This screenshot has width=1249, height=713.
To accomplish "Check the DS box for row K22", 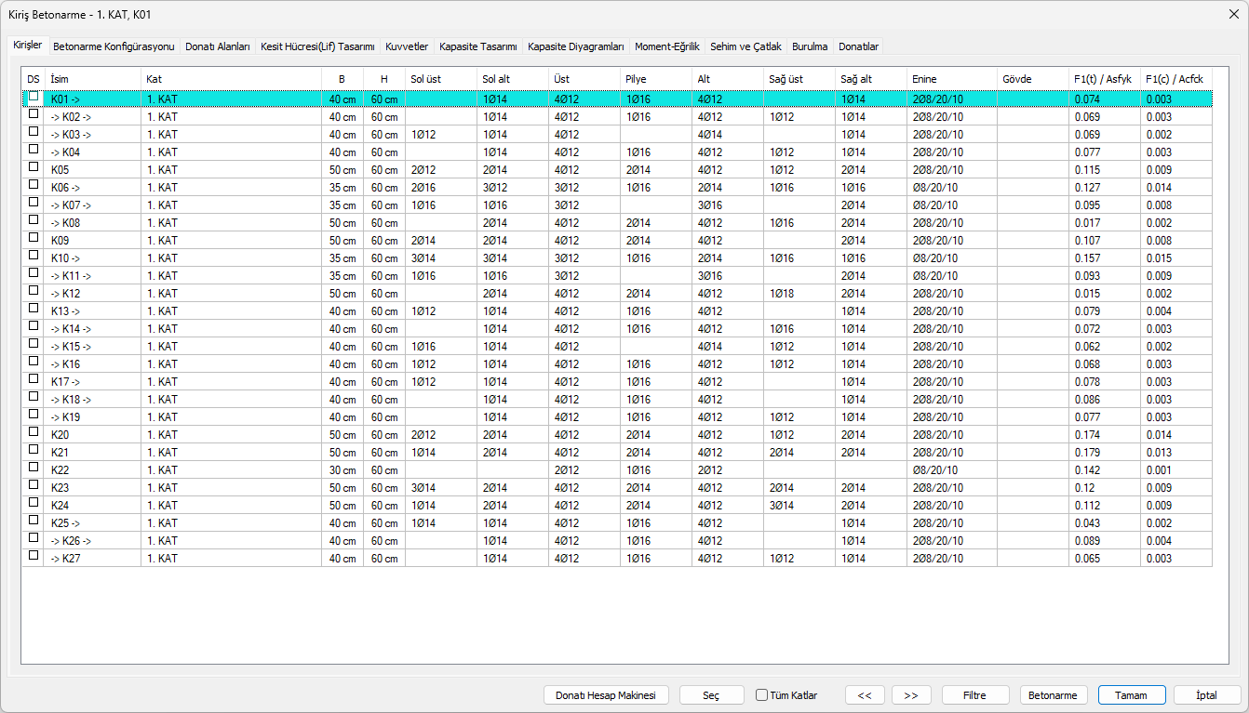I will tap(34, 469).
